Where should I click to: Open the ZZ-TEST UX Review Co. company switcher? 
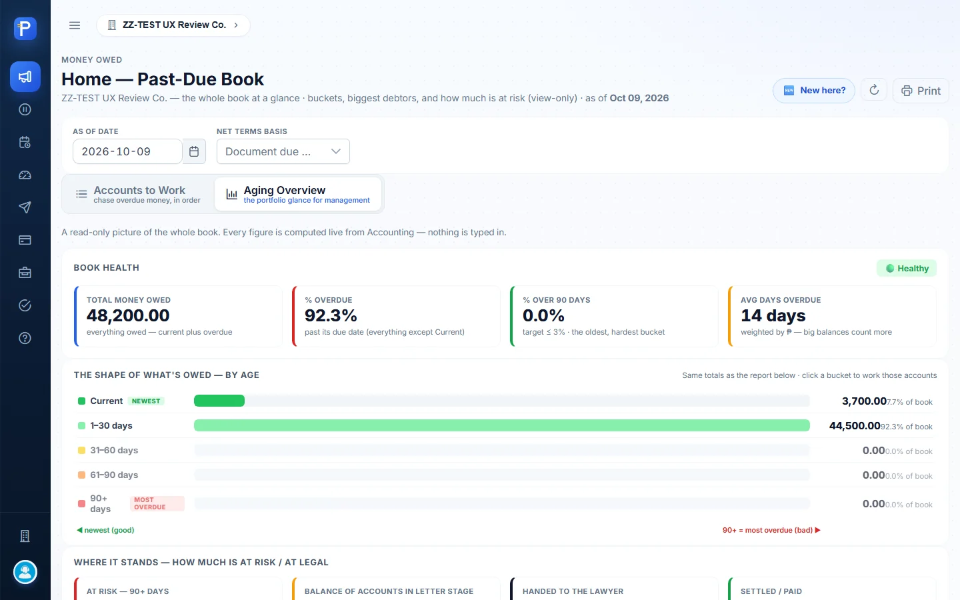tap(173, 25)
